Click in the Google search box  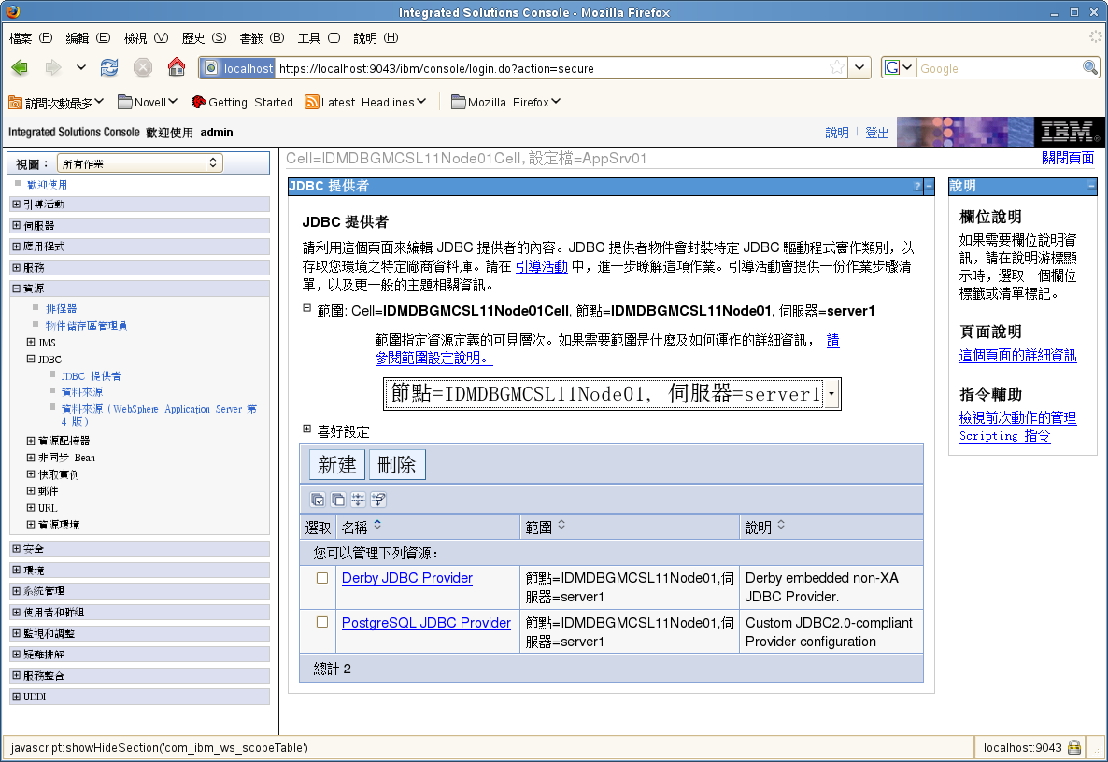(1000, 68)
